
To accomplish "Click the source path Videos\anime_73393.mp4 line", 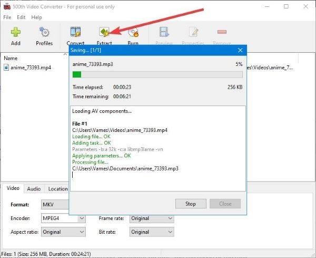I will pos(120,130).
